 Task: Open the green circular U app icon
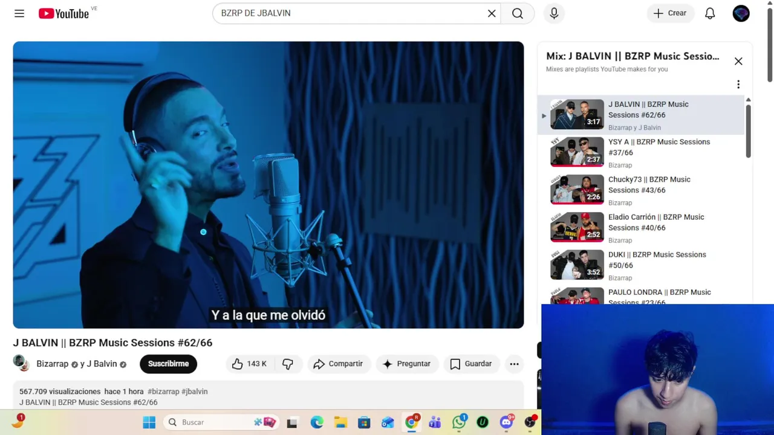(483, 422)
